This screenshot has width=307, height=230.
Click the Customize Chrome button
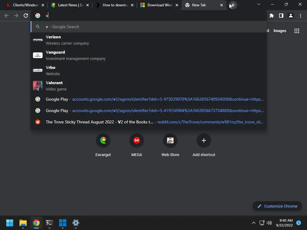coord(277,206)
